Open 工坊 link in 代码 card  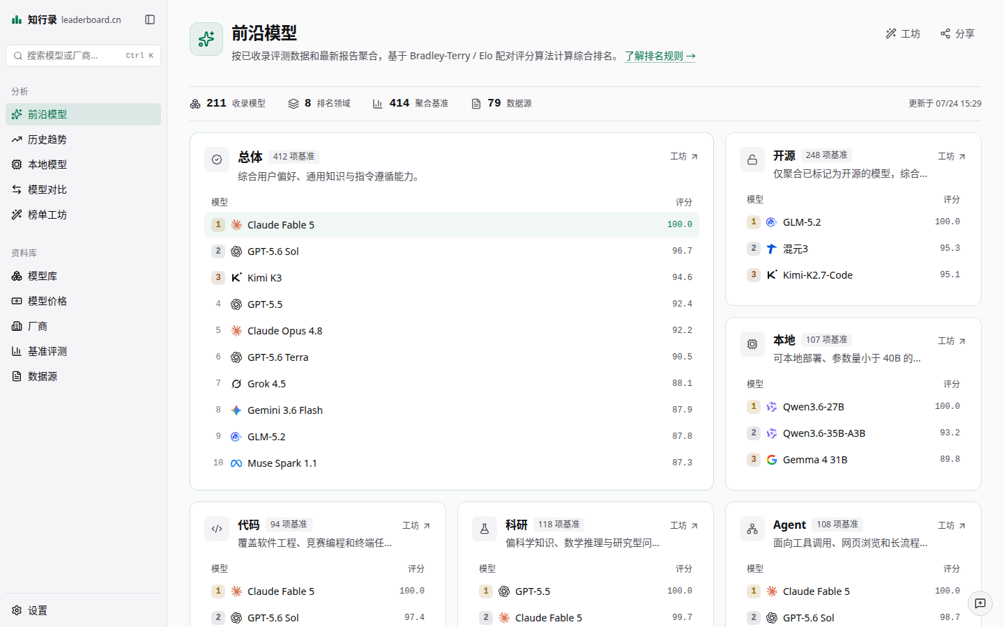(x=416, y=526)
